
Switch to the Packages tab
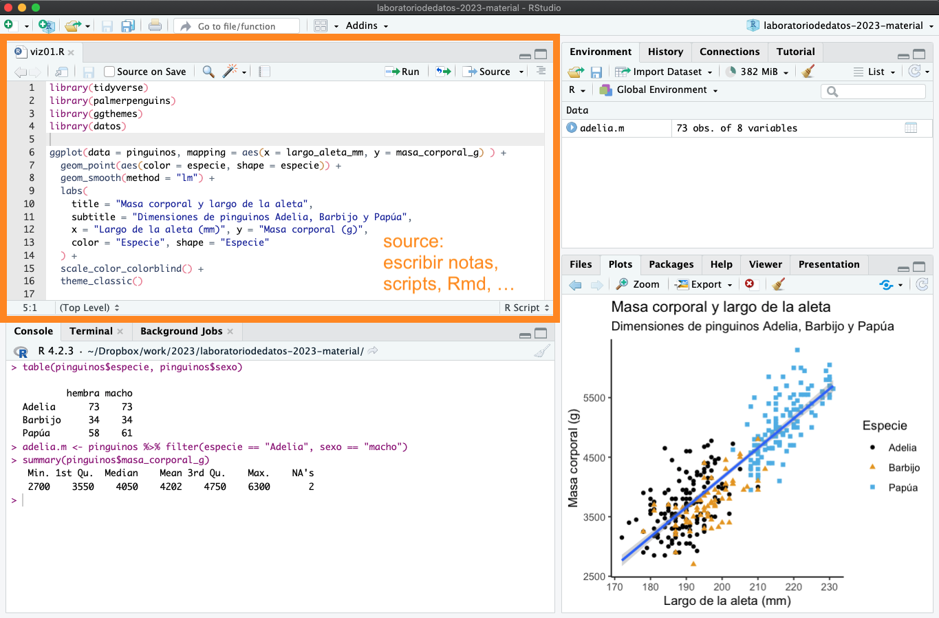click(x=671, y=264)
